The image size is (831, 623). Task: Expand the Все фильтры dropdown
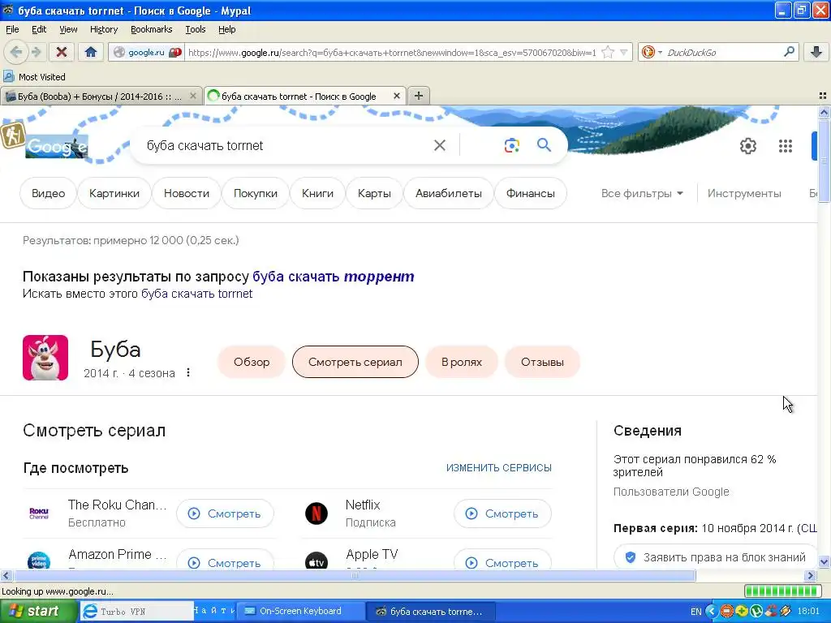(x=642, y=193)
